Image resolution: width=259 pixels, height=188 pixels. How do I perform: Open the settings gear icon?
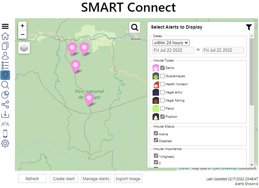[x=5, y=143]
